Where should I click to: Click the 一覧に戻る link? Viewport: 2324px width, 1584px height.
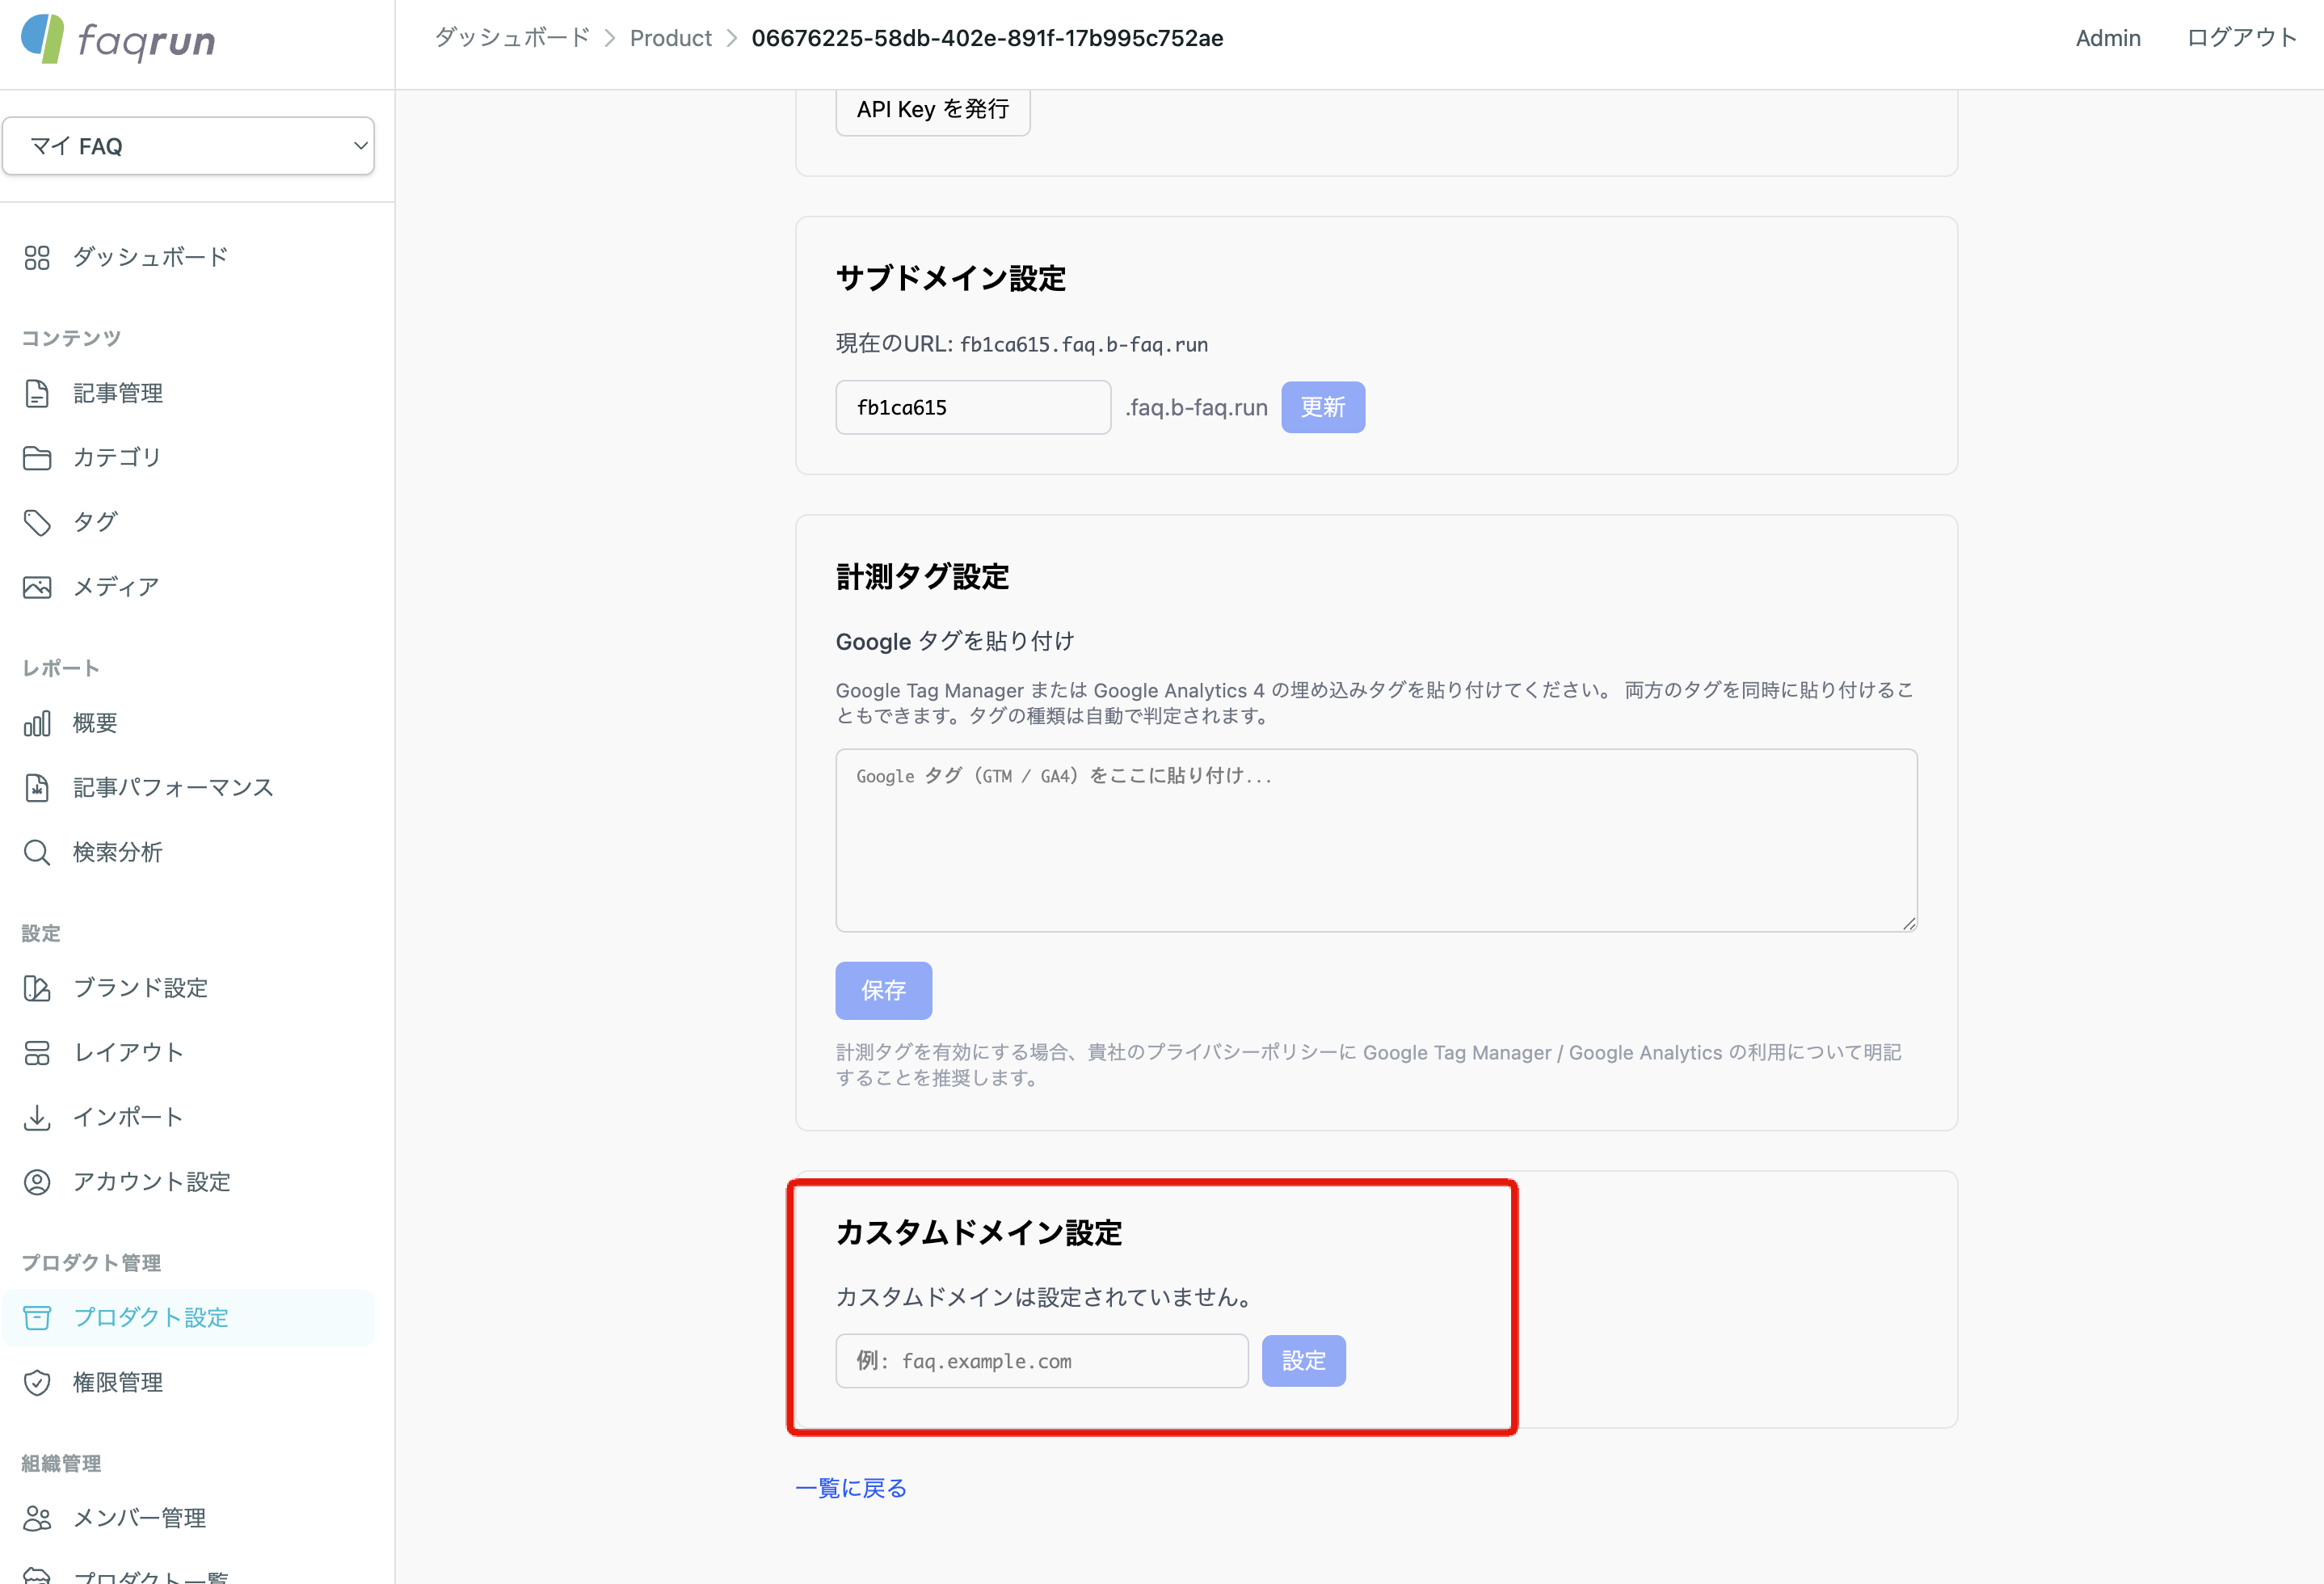851,1488
